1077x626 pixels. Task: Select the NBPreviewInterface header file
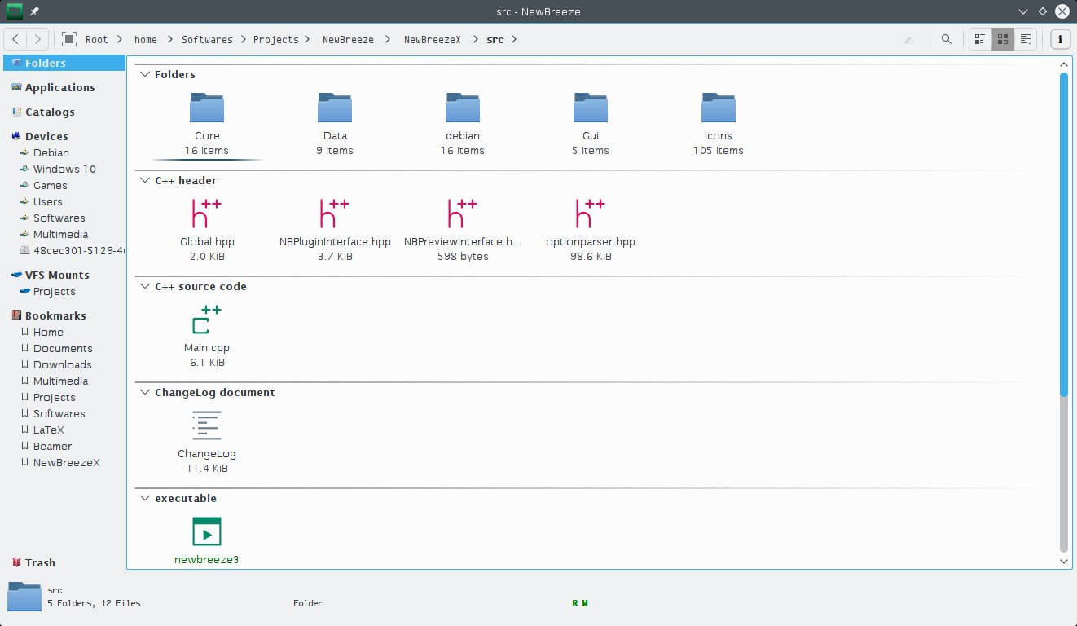pyautogui.click(x=463, y=229)
